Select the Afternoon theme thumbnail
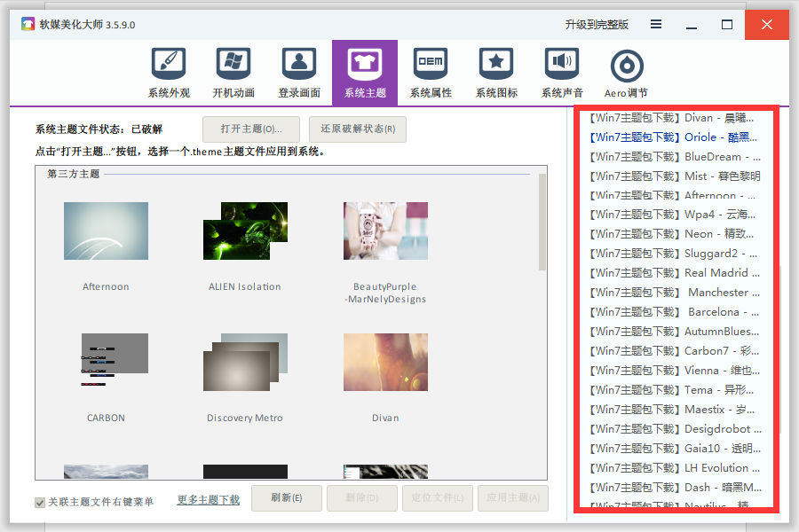 click(106, 231)
